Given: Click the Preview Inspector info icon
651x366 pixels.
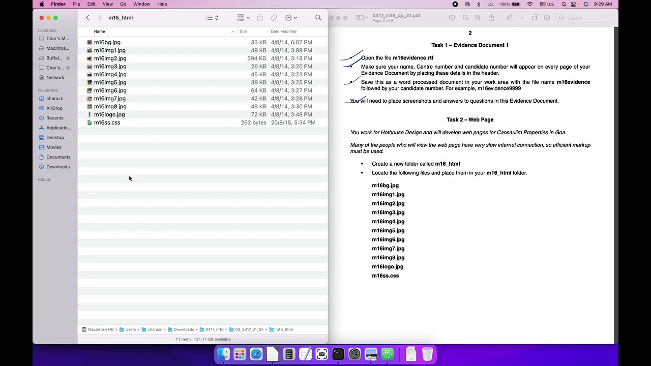Looking at the screenshot, I should tap(452, 18).
